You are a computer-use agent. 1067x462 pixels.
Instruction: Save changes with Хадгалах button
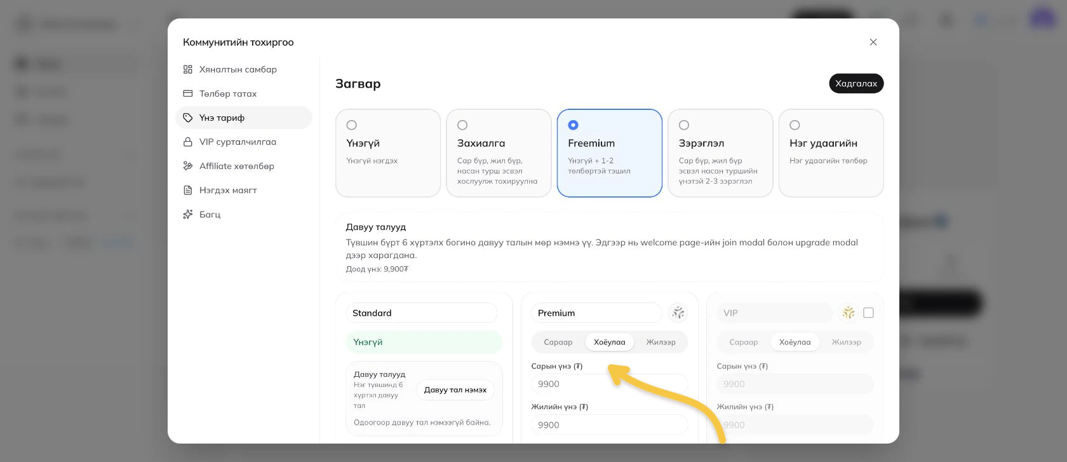pos(856,83)
